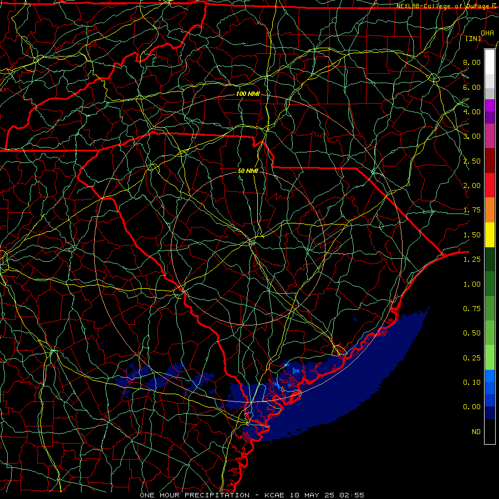Image resolution: width=499 pixels, height=499 pixels.
Task: Click the 1.50 legend value
Action: click(472, 235)
